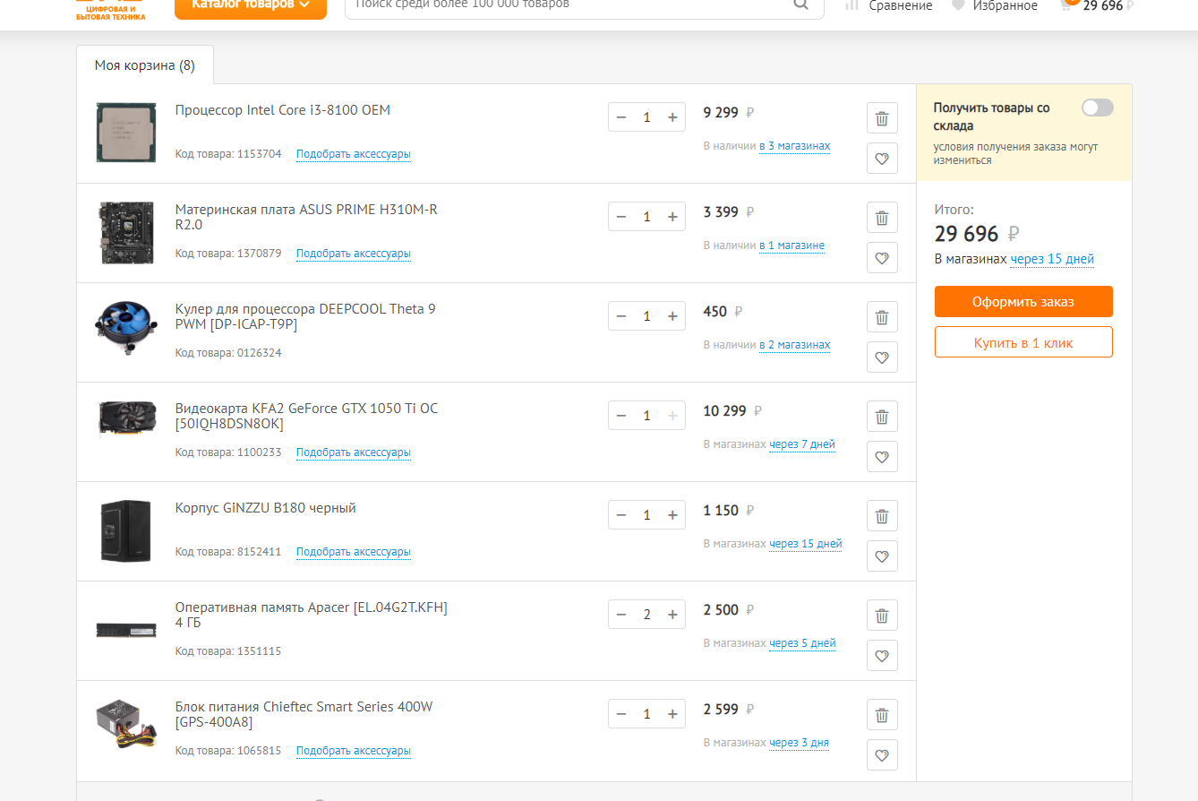
Task: Click 'через 15 дней' link for GiNZZU case
Action: [806, 544]
